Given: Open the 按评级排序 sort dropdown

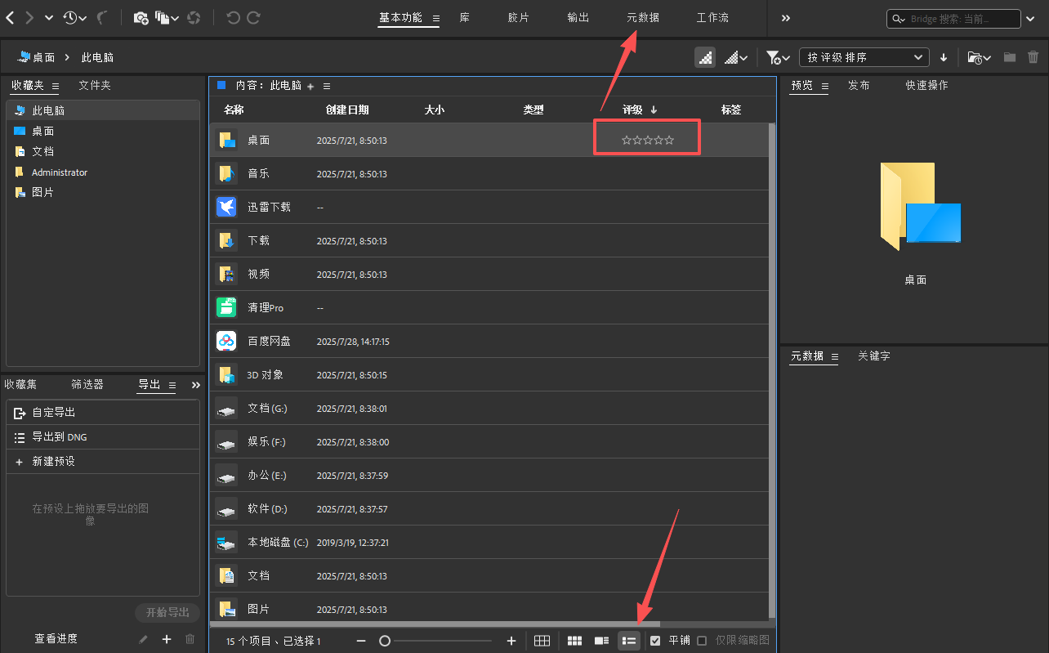Looking at the screenshot, I should 864,57.
